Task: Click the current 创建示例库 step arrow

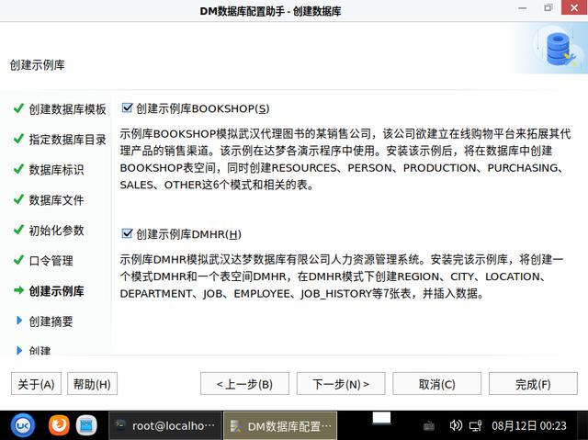Action: tap(18, 290)
